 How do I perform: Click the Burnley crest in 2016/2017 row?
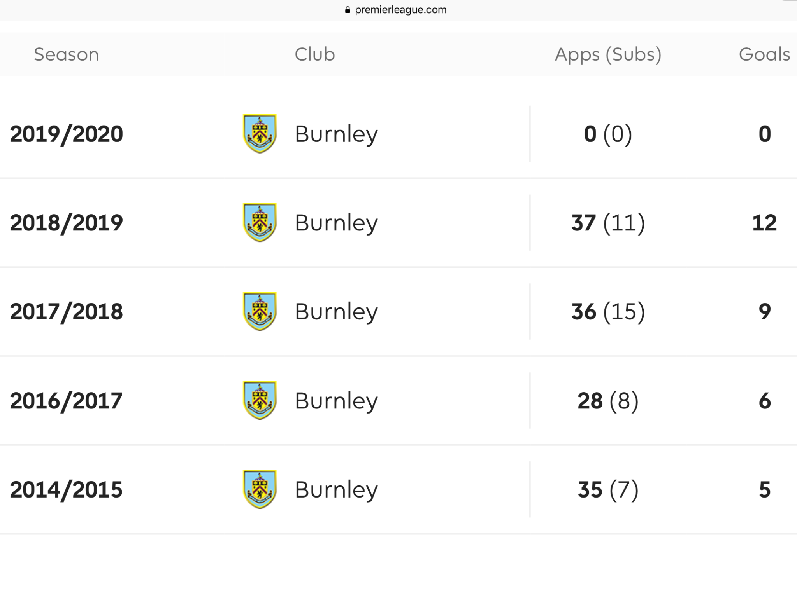[x=260, y=400]
